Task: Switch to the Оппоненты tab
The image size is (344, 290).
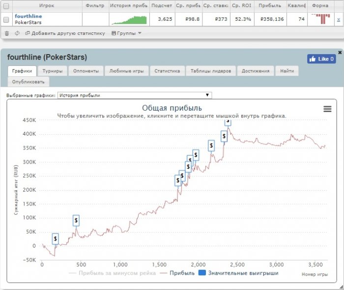Action: 86,71
